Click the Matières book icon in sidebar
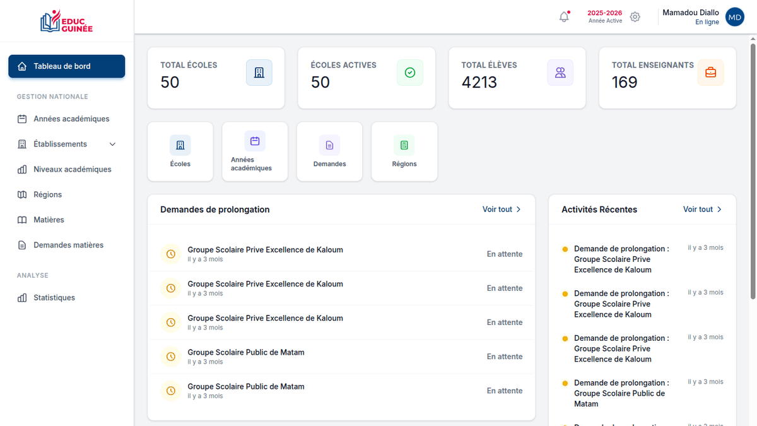Image resolution: width=757 pixels, height=426 pixels. 22,220
